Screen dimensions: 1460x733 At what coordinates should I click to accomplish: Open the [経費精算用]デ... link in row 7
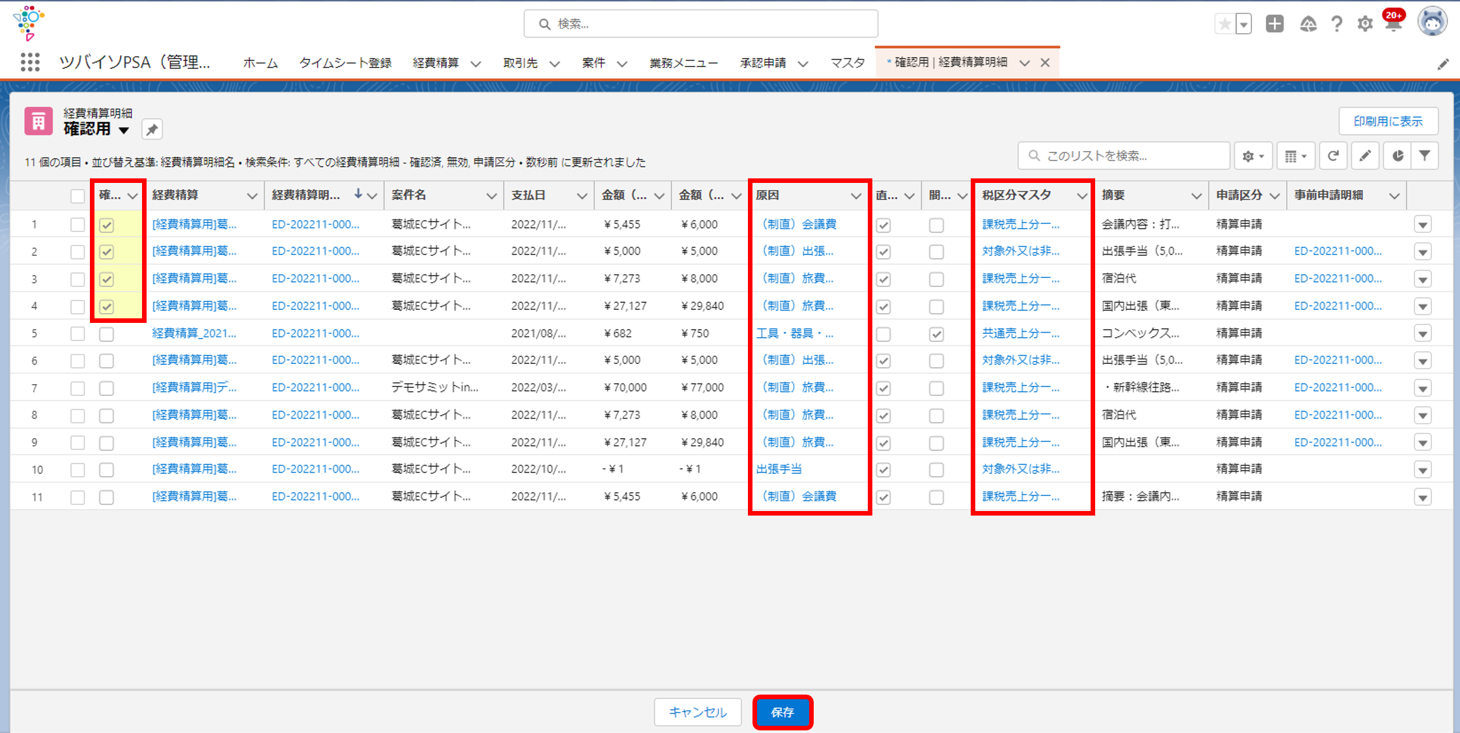point(194,387)
